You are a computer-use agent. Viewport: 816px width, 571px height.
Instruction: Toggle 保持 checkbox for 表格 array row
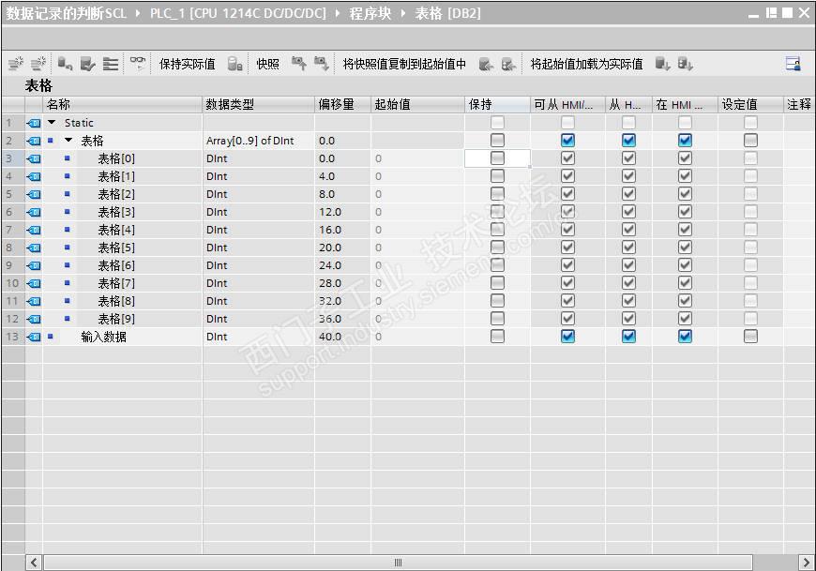point(497,141)
